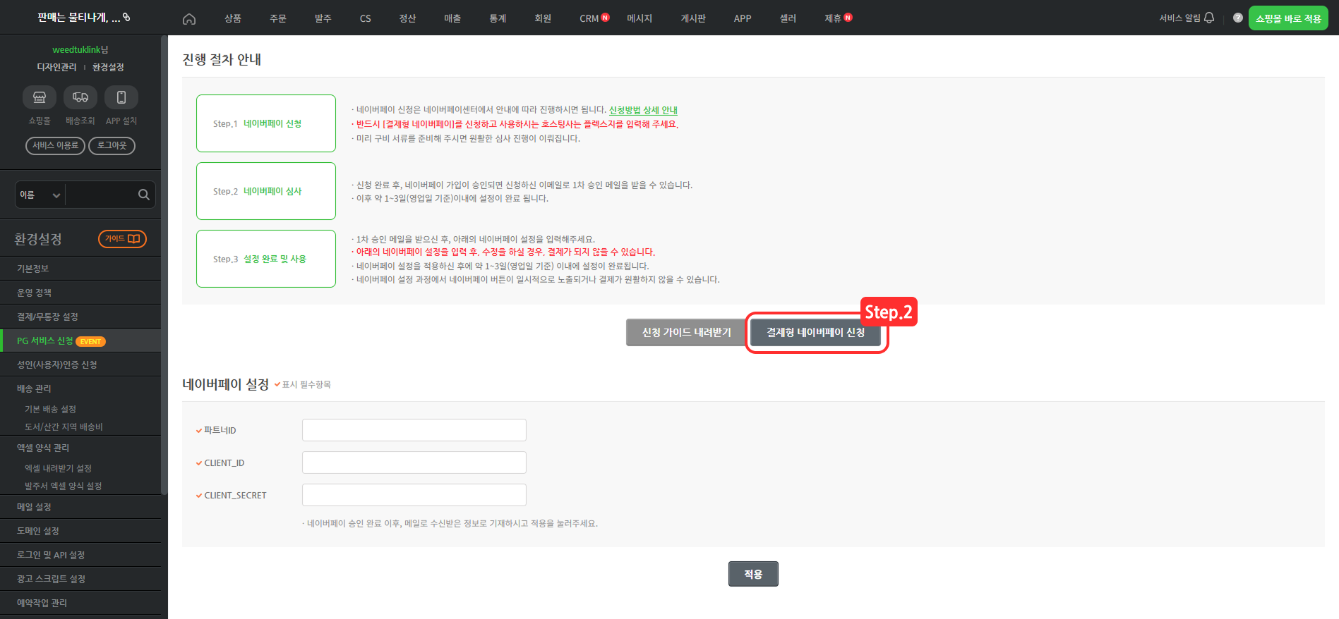Open the CS menu
1339x619 pixels.
pyautogui.click(x=365, y=18)
